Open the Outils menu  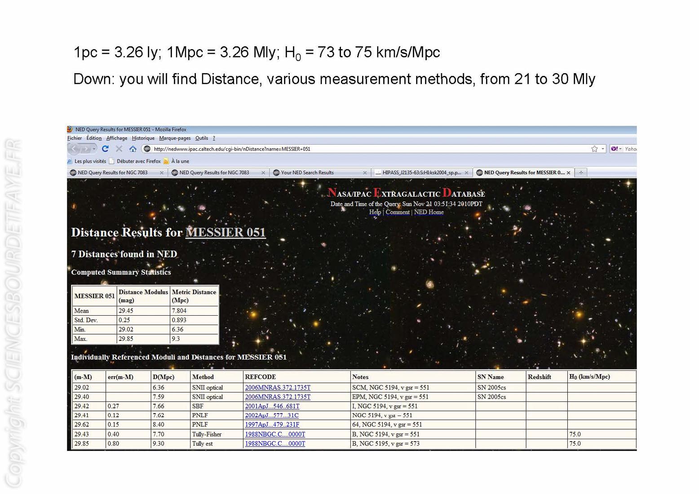click(202, 138)
